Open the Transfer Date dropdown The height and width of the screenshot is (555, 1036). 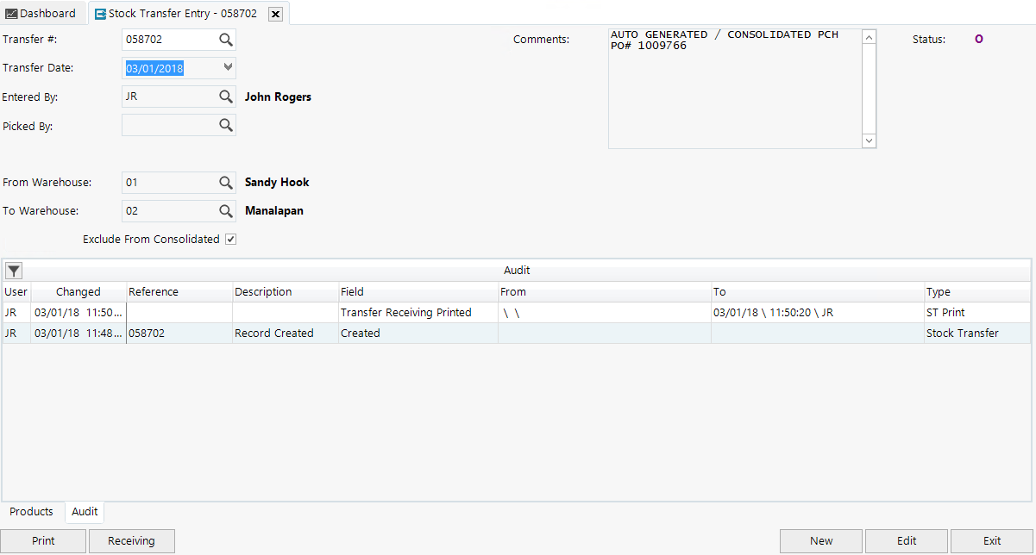[229, 67]
